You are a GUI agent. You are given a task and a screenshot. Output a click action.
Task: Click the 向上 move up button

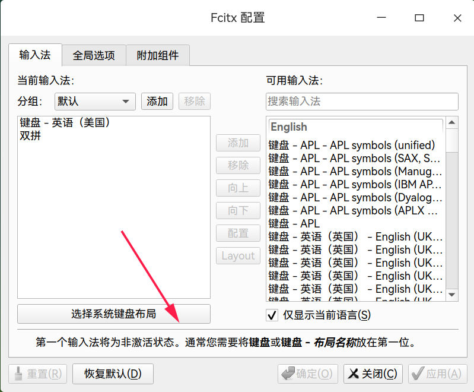(x=238, y=188)
